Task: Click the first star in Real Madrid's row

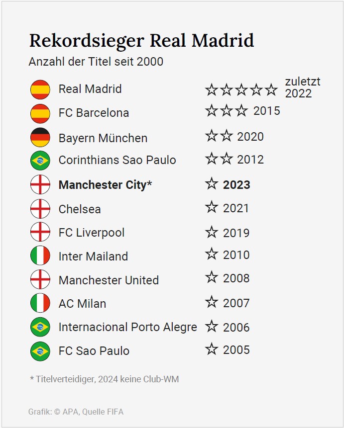Action: (212, 89)
